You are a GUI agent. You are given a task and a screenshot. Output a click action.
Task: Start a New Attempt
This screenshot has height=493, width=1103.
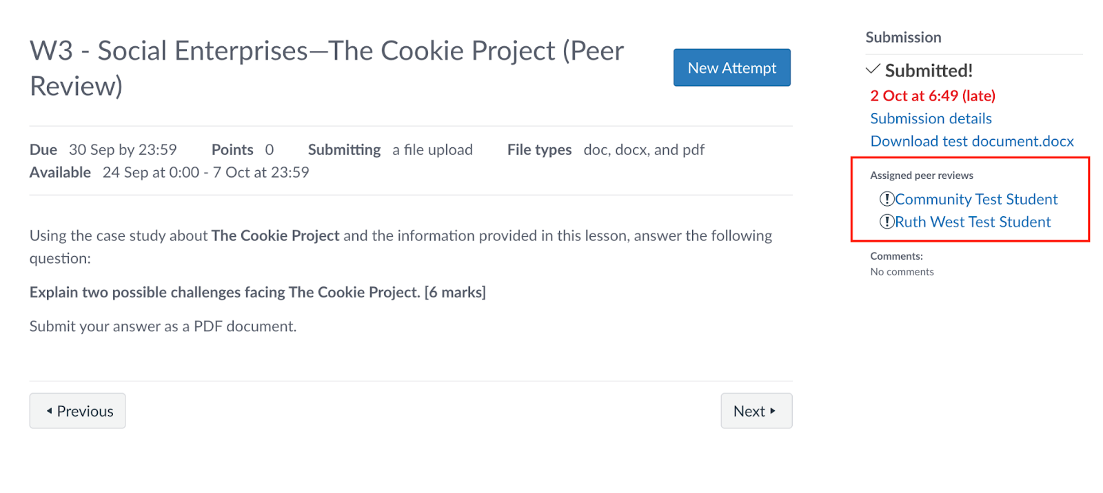tap(731, 67)
